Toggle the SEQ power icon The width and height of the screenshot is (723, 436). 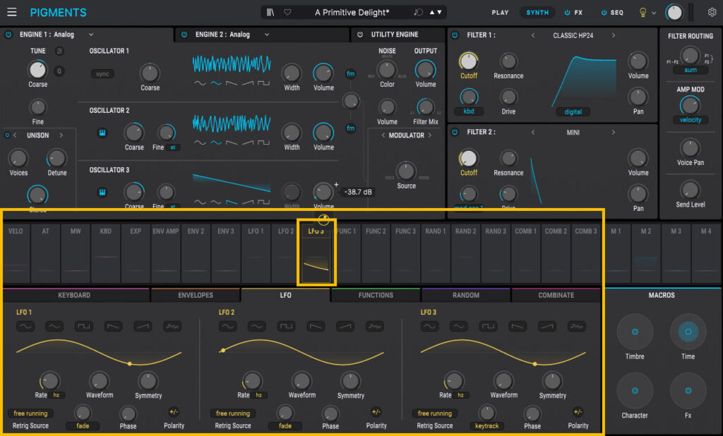tap(604, 13)
